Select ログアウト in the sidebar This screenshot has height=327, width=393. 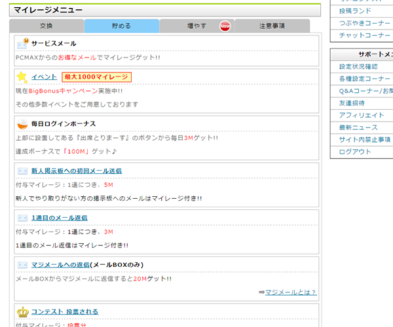pyautogui.click(x=355, y=152)
